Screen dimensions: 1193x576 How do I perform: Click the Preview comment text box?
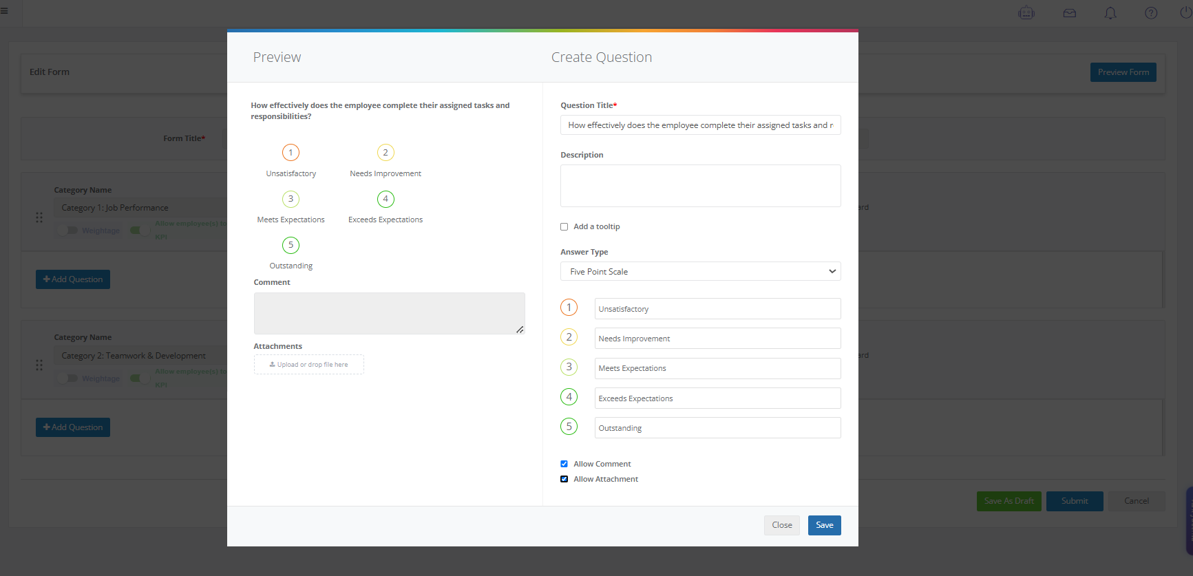pos(389,313)
